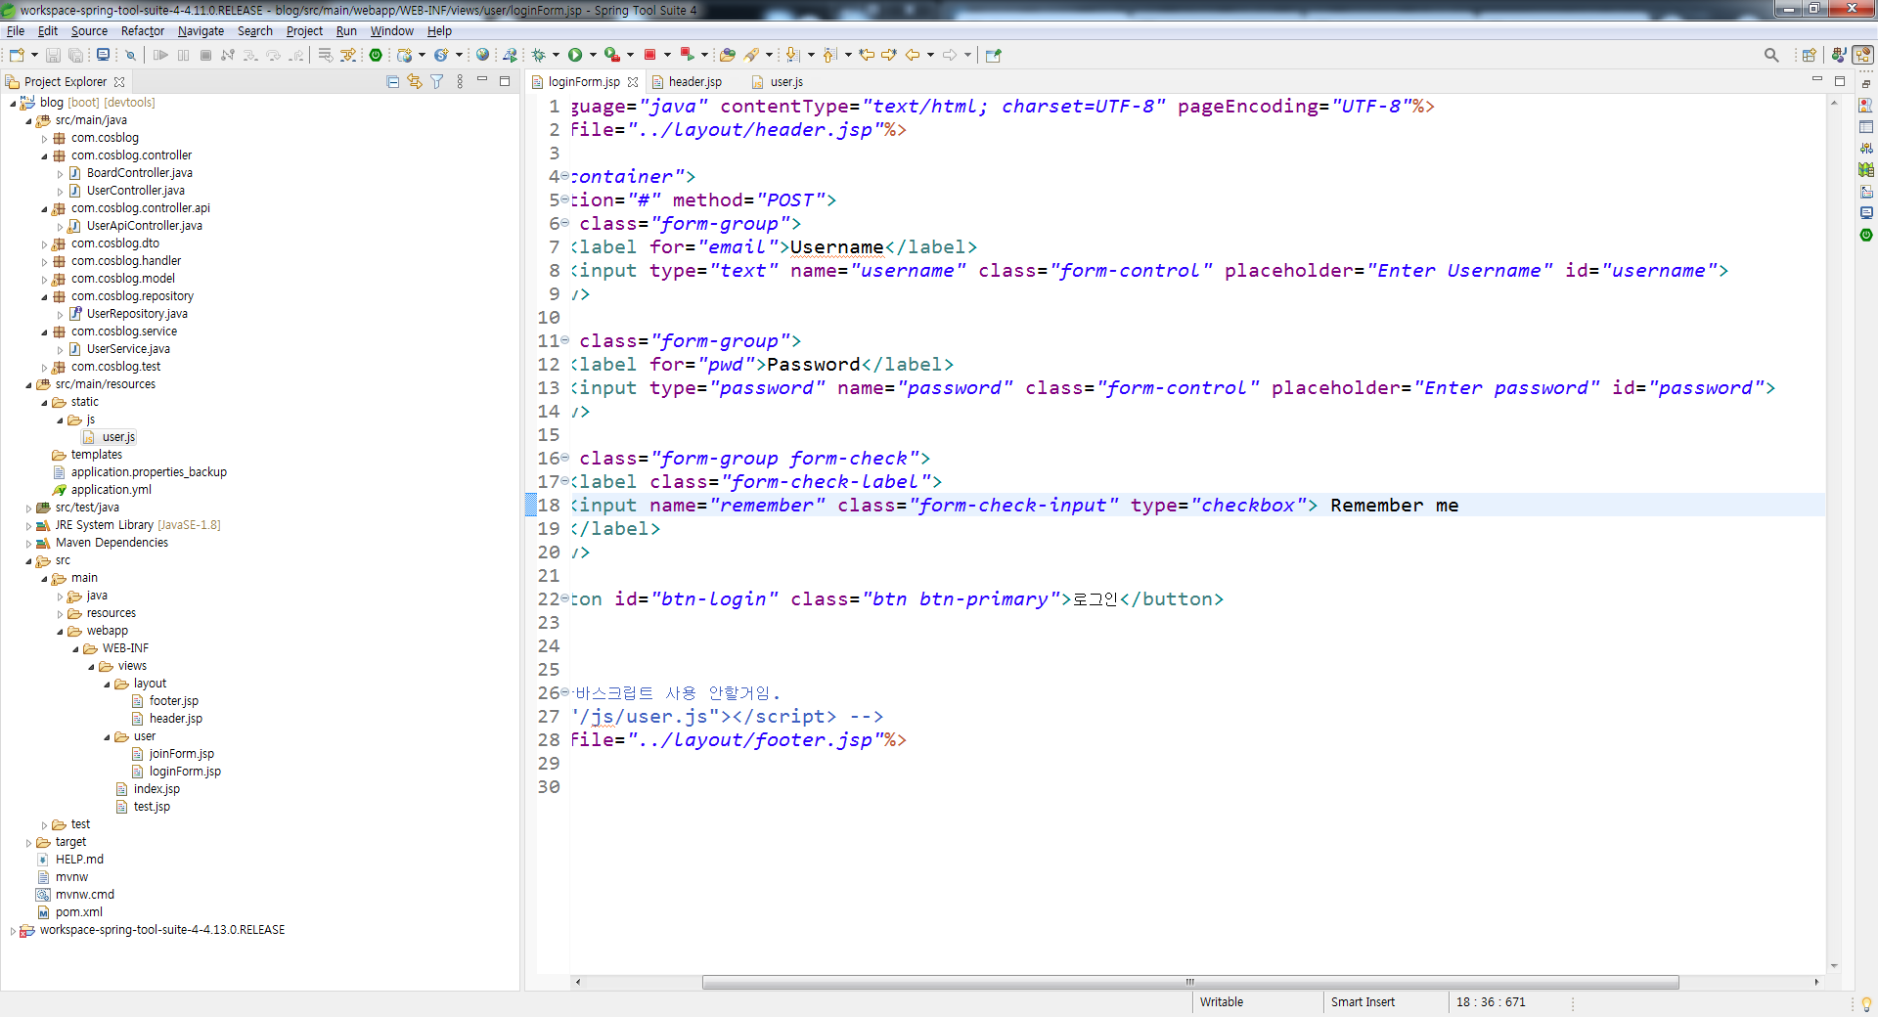Click the Open Type toolbar icon

(727, 55)
